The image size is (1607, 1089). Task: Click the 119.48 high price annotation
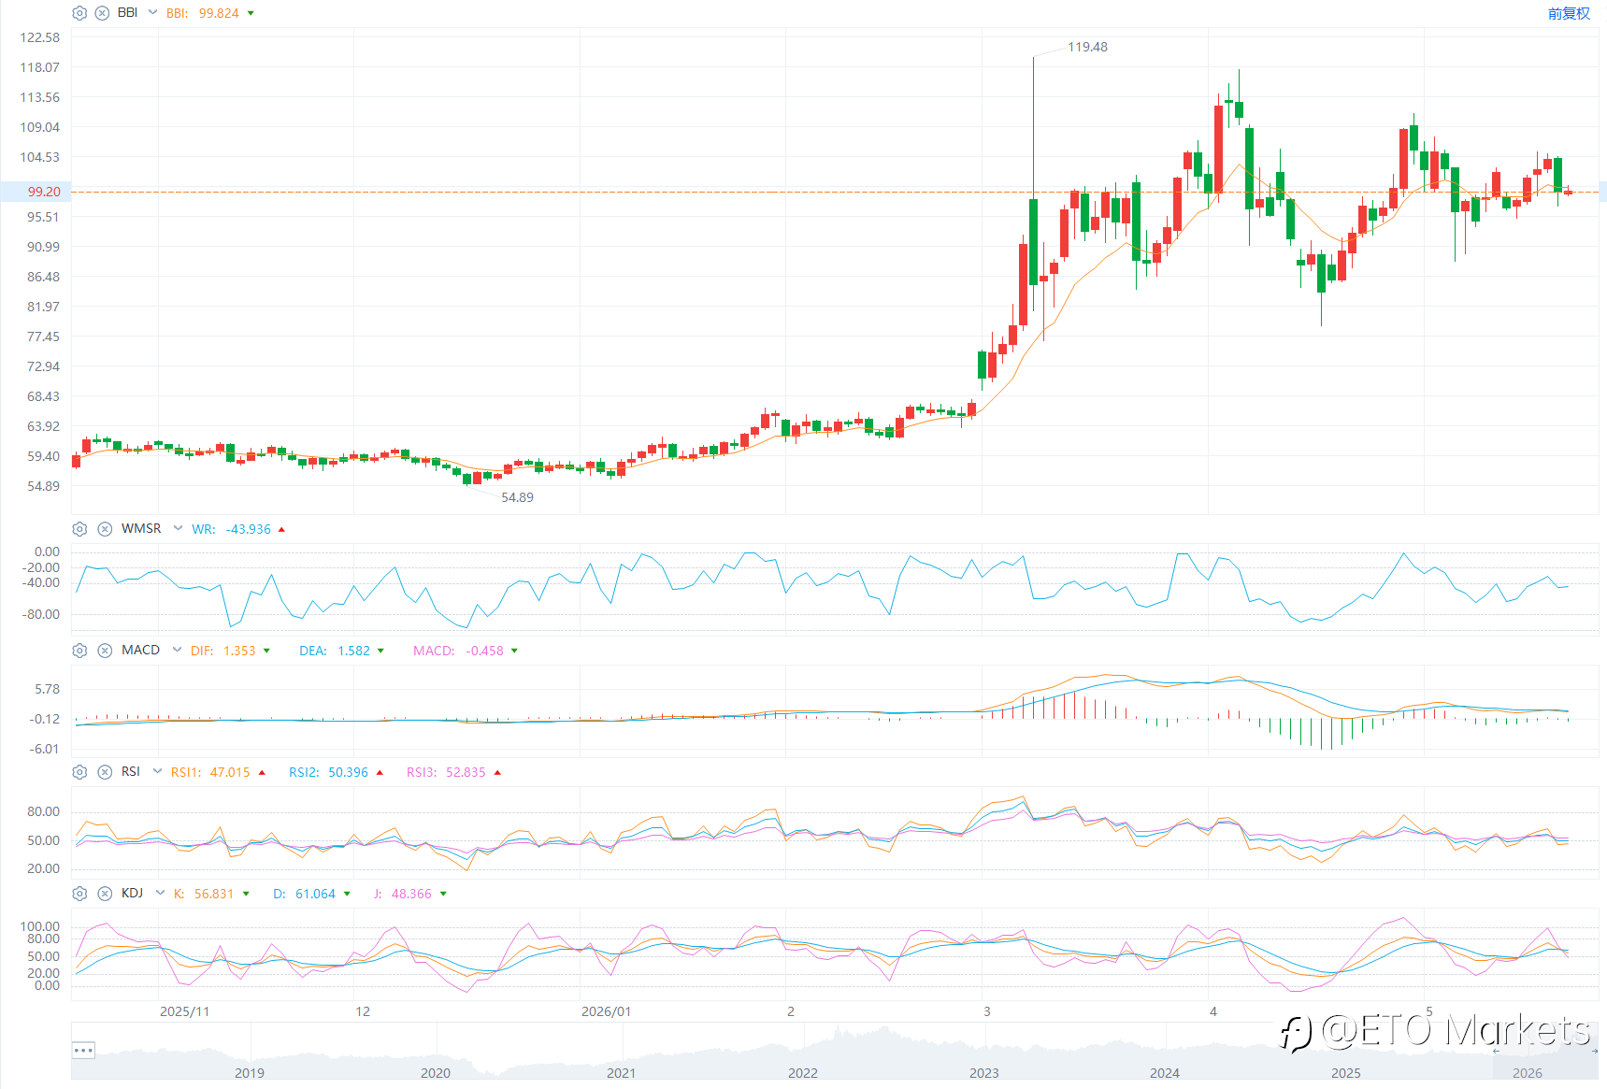1087,47
